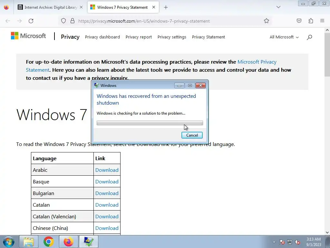Open the Action Center flag icon

click(282, 242)
